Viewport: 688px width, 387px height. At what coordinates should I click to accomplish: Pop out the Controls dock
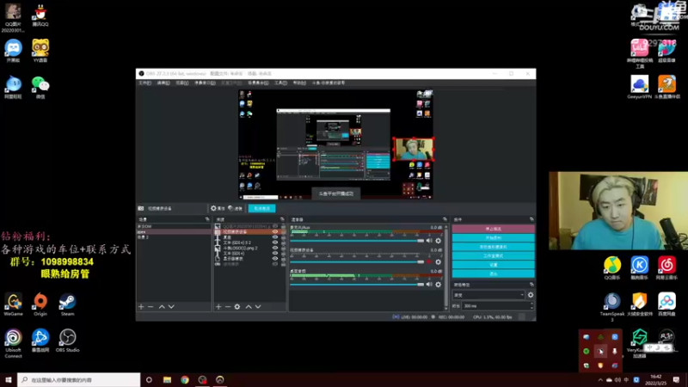click(x=531, y=219)
